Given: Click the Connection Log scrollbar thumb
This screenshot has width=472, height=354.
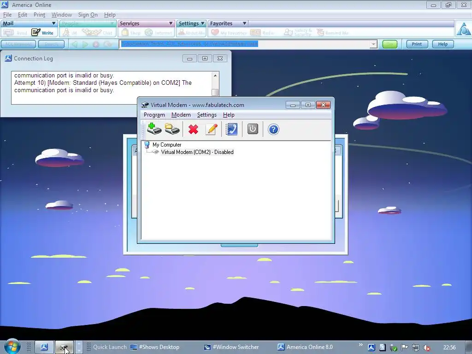Looking at the screenshot, I should (215, 92).
